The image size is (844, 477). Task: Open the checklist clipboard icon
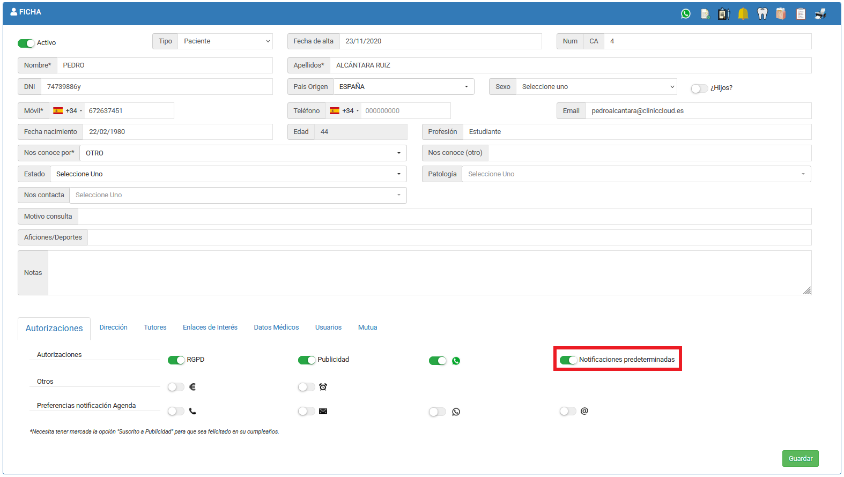click(x=801, y=14)
